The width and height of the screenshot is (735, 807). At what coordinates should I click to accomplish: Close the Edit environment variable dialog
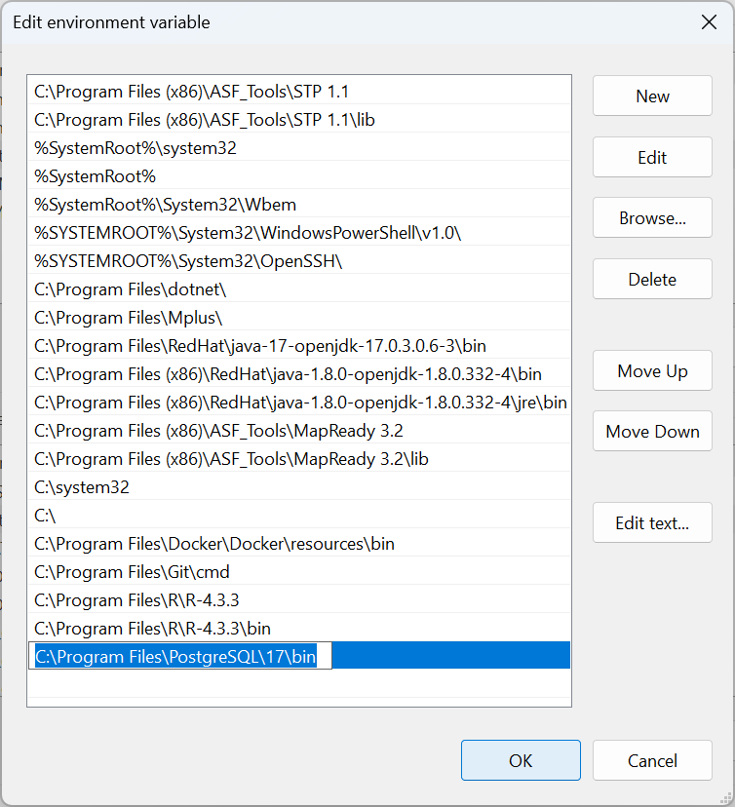709,22
